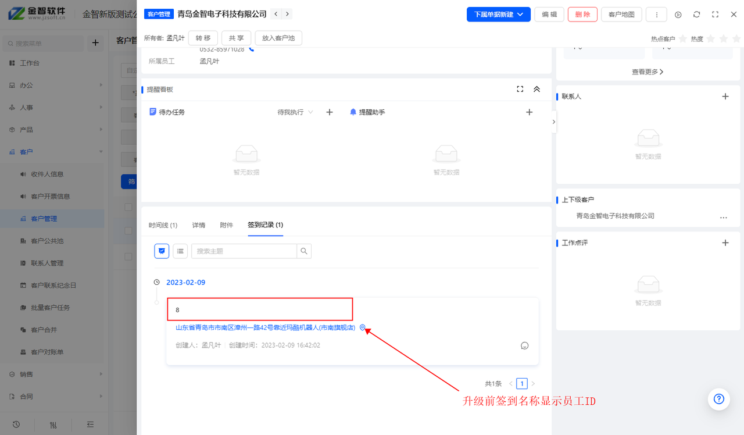Click the pagination previous arrow
The image size is (744, 435).
(x=511, y=384)
